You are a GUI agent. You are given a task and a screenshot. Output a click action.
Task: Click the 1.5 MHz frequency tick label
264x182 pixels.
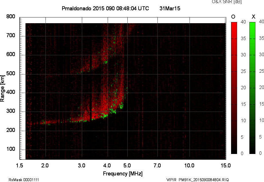pos(19,165)
